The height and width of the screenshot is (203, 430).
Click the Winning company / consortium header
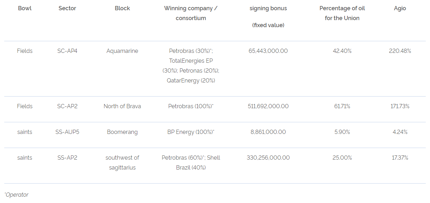click(x=191, y=13)
